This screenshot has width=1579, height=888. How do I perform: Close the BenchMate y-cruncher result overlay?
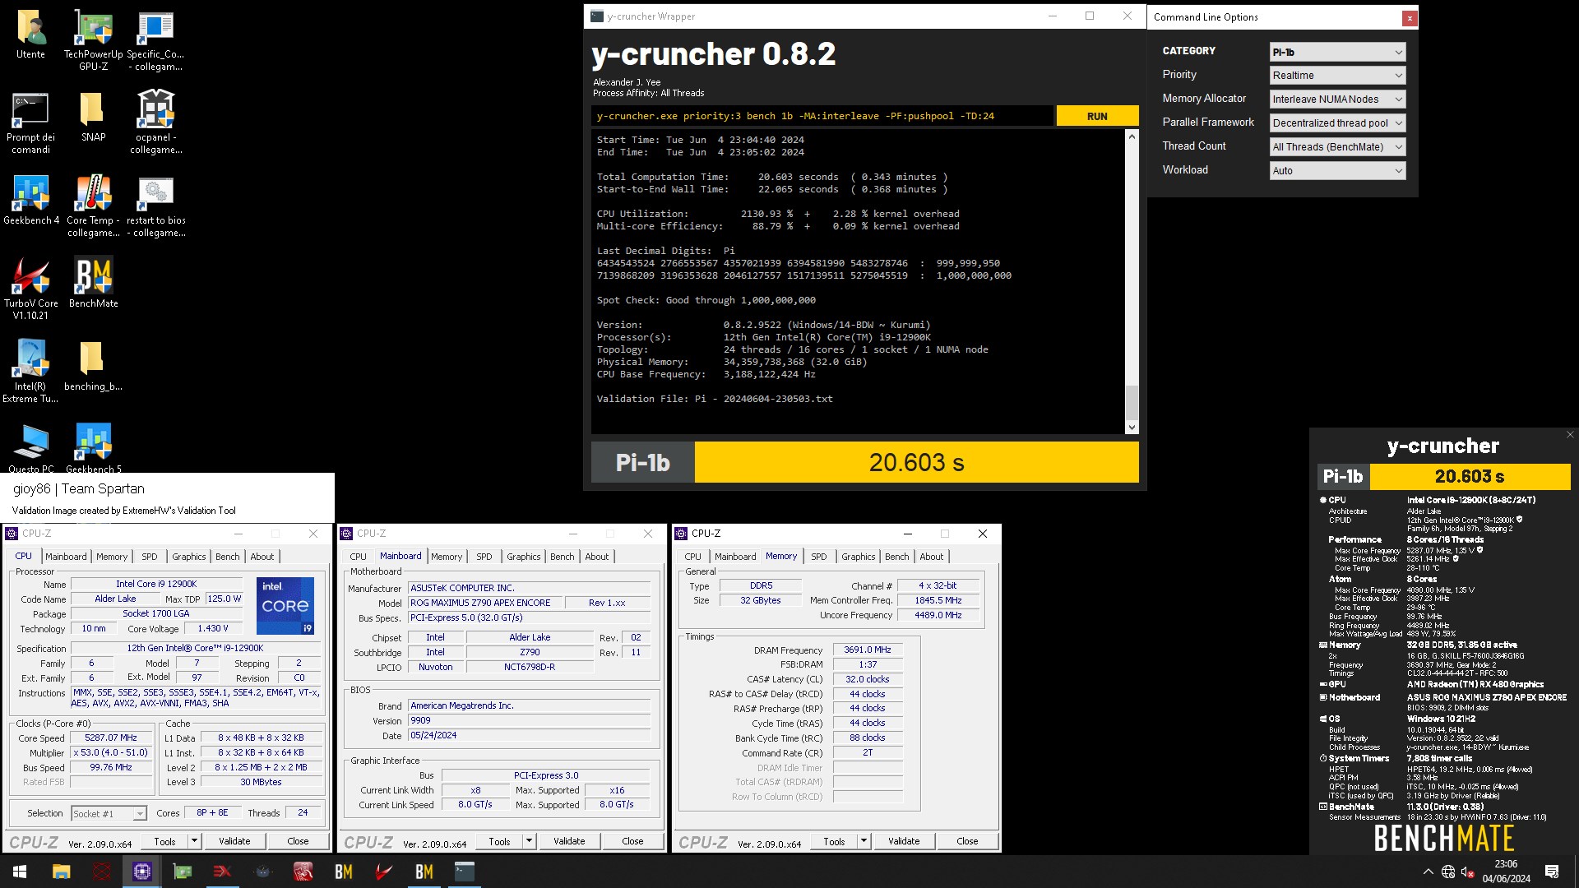1569,435
